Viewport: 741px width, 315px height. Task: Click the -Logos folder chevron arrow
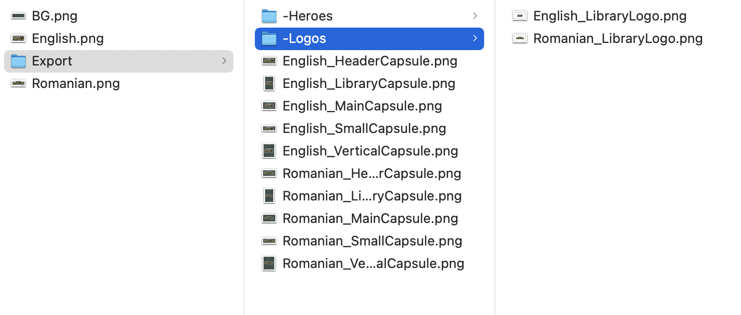coord(475,38)
